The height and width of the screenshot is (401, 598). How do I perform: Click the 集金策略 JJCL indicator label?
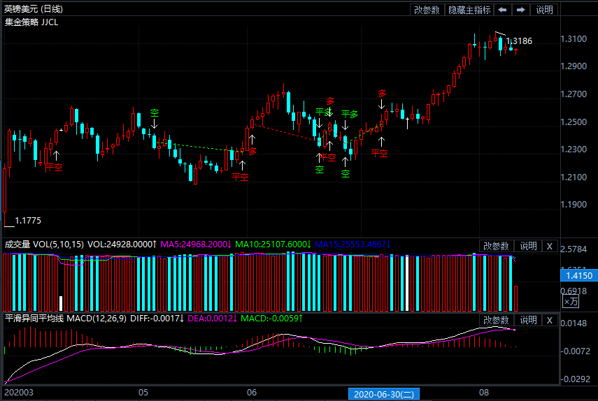pyautogui.click(x=31, y=22)
